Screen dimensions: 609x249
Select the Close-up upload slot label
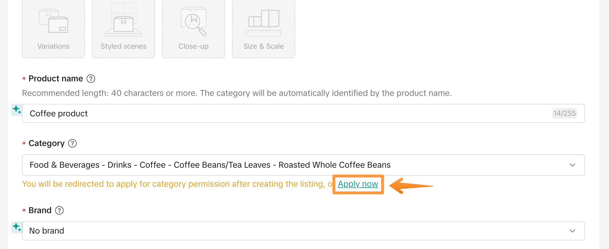coord(194,46)
